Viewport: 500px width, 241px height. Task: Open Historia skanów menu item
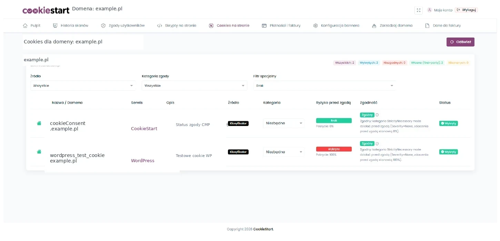71,25
